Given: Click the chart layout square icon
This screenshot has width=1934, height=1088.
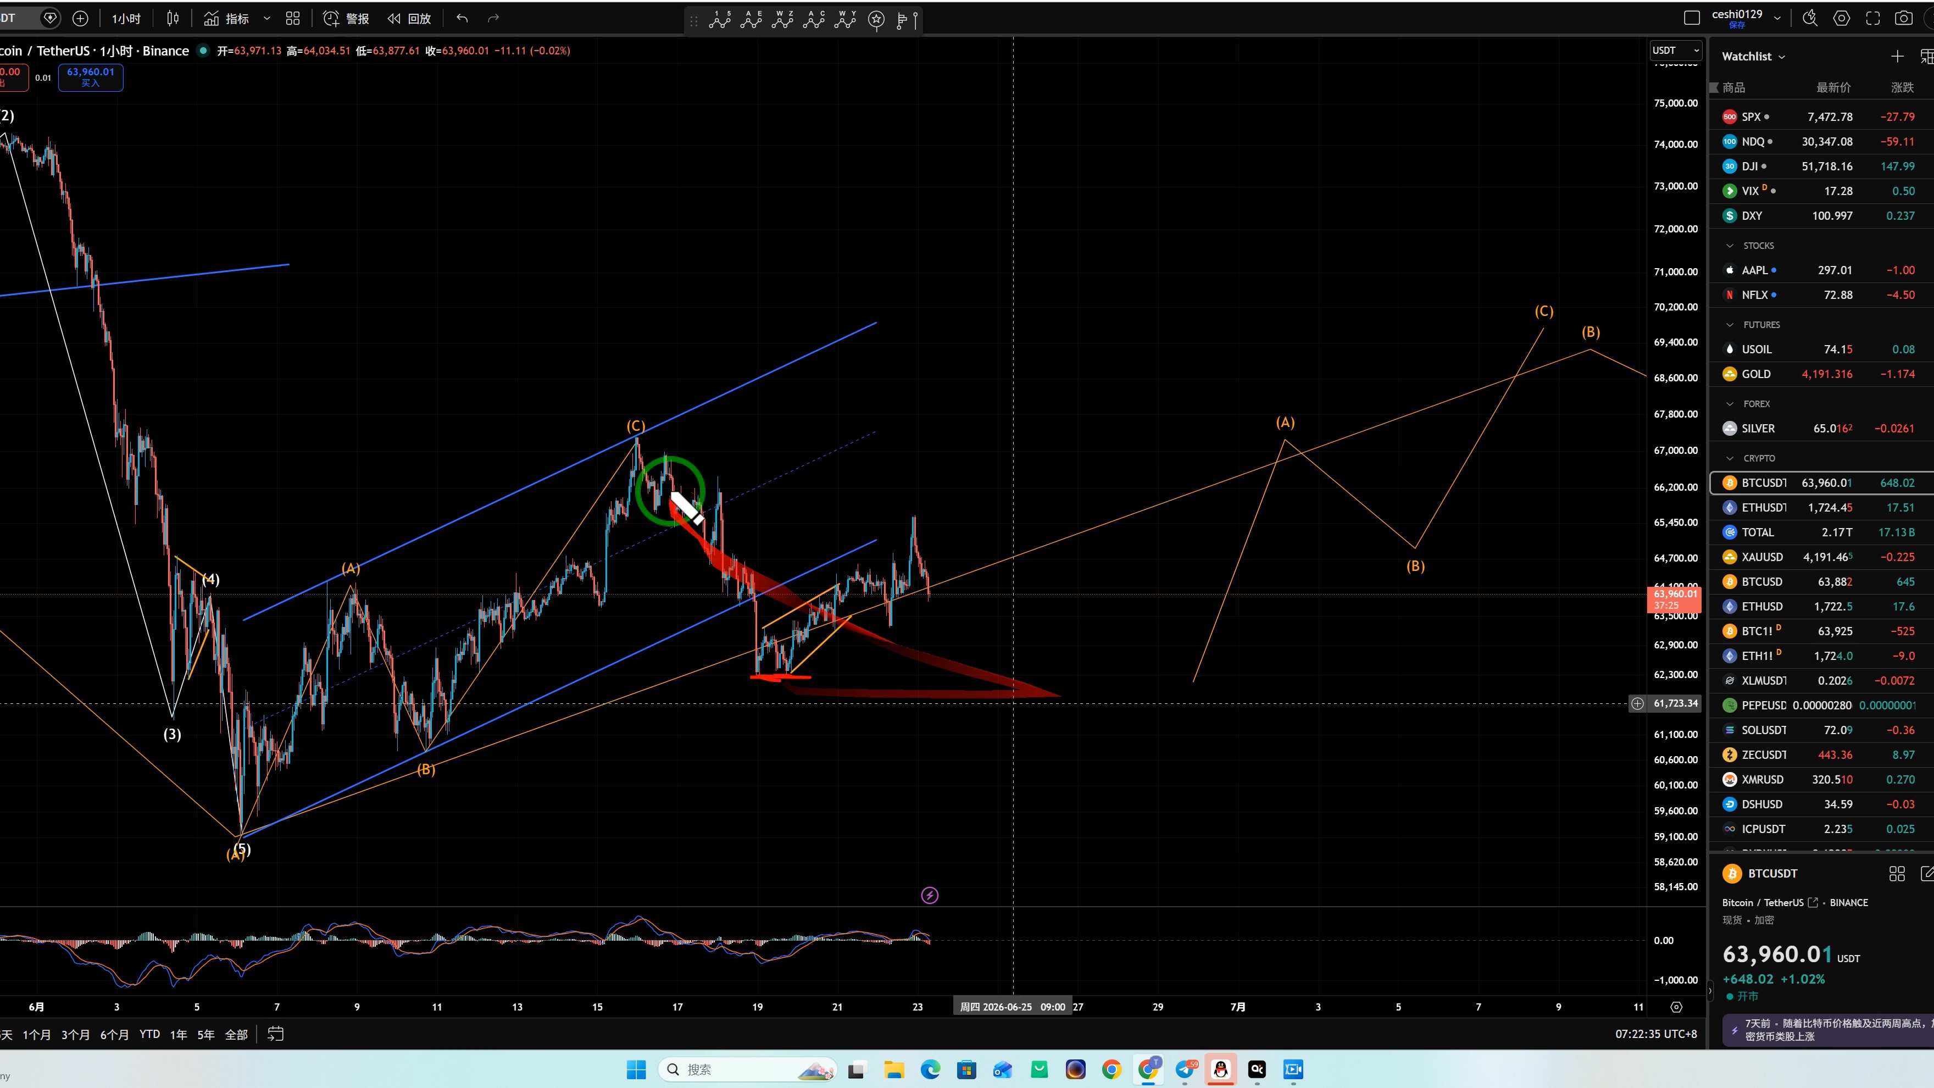Looking at the screenshot, I should [1692, 18].
